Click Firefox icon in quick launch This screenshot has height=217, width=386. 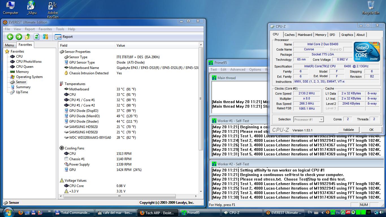pos(20,212)
